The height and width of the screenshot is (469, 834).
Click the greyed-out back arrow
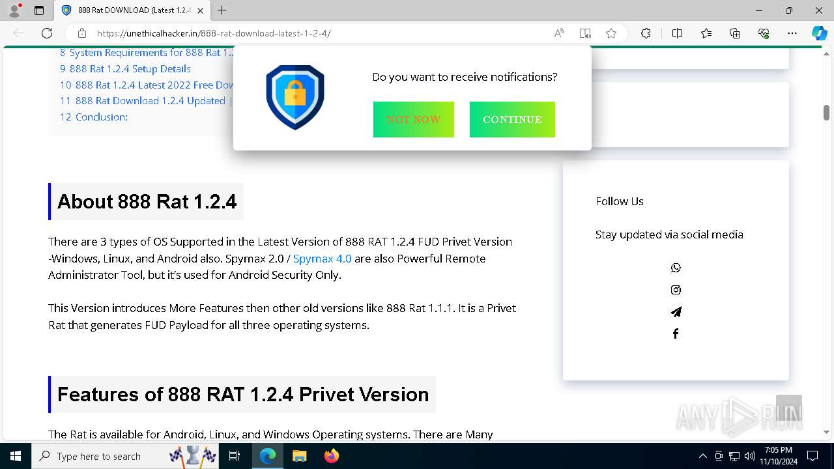pos(18,33)
